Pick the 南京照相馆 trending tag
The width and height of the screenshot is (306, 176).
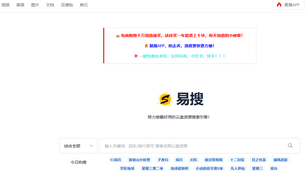pyautogui.click(x=214, y=160)
